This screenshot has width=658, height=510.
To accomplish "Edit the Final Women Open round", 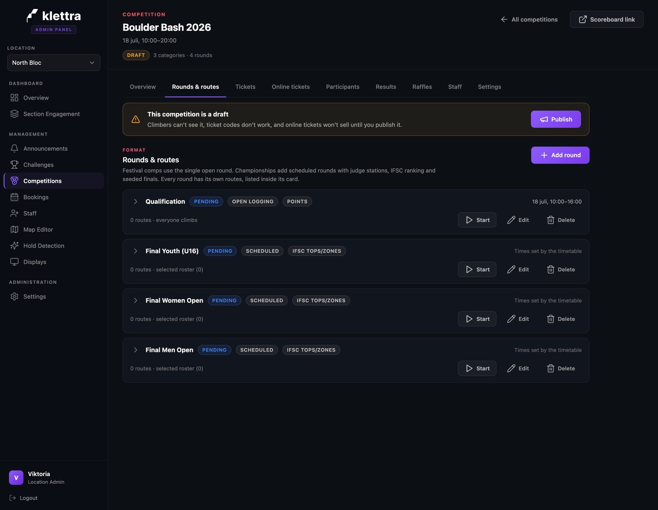I will point(518,319).
